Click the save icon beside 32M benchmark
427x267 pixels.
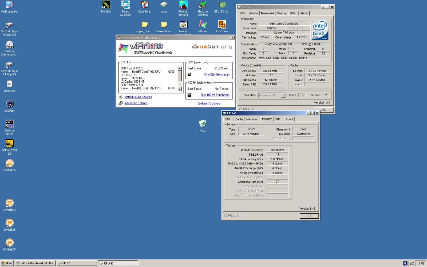(189, 74)
